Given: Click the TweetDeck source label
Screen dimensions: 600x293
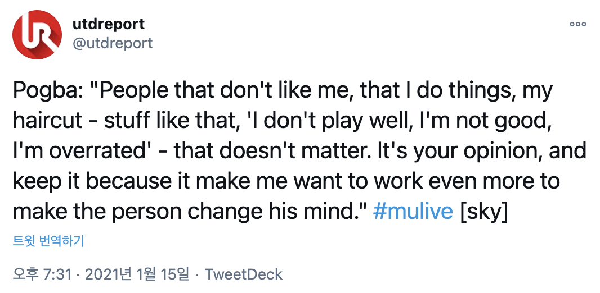Looking at the screenshot, I should tap(243, 274).
